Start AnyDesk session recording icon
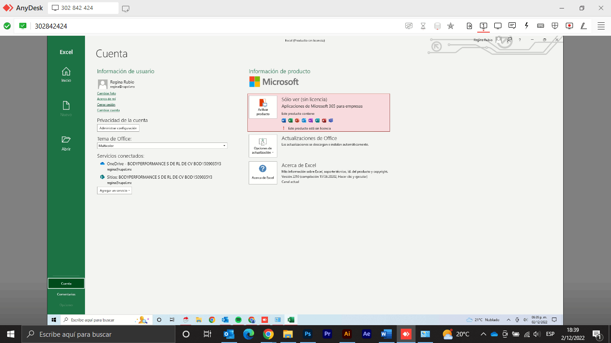The height and width of the screenshot is (343, 611). click(x=569, y=26)
